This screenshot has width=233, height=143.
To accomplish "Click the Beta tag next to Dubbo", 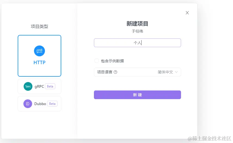I will click(x=52, y=104).
